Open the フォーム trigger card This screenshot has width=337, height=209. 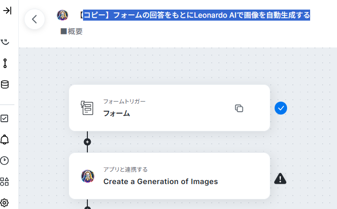click(169, 108)
